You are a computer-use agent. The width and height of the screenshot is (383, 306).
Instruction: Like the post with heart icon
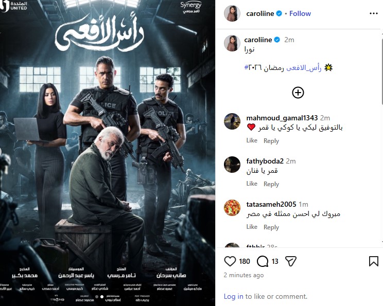(x=230, y=261)
